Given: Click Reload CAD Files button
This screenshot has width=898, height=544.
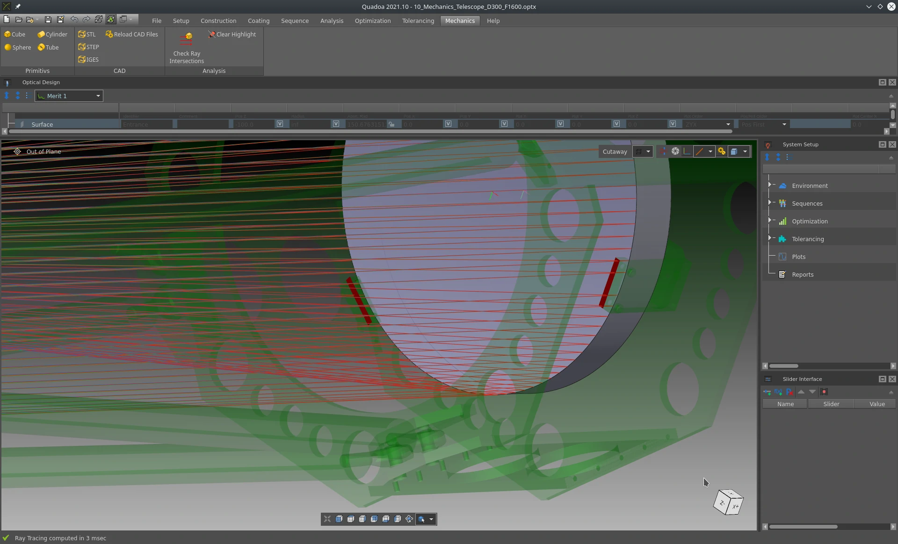Looking at the screenshot, I should pos(131,34).
